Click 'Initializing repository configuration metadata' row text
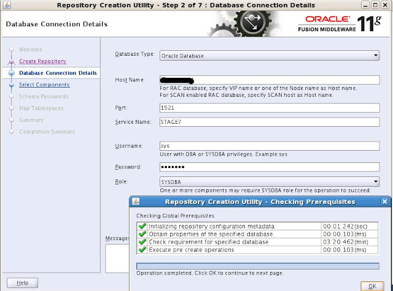The image size is (393, 291). [211, 226]
